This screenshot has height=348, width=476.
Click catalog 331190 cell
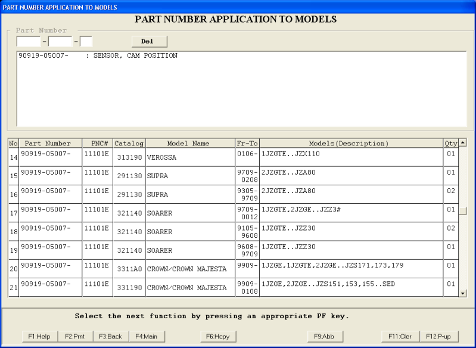tap(129, 287)
